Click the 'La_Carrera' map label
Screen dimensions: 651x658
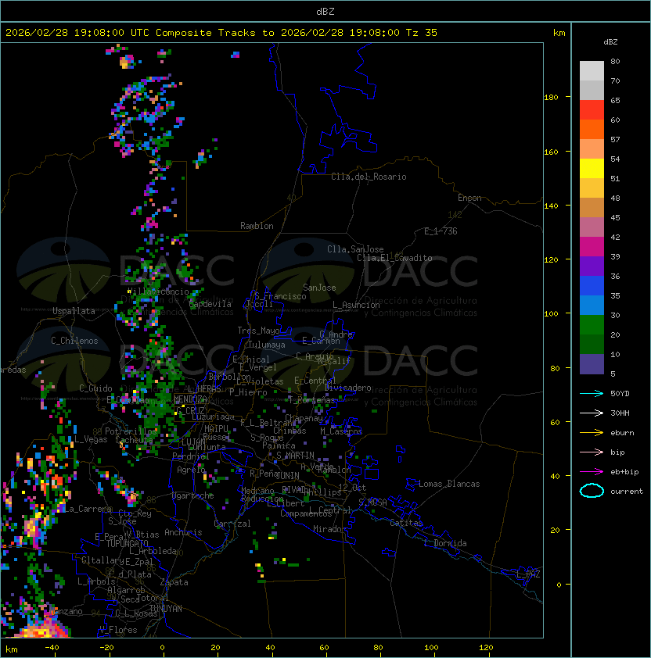tap(88, 509)
